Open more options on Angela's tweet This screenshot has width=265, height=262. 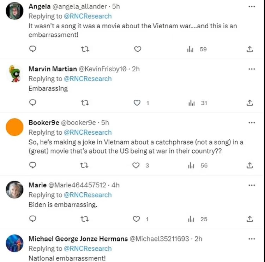251,7
